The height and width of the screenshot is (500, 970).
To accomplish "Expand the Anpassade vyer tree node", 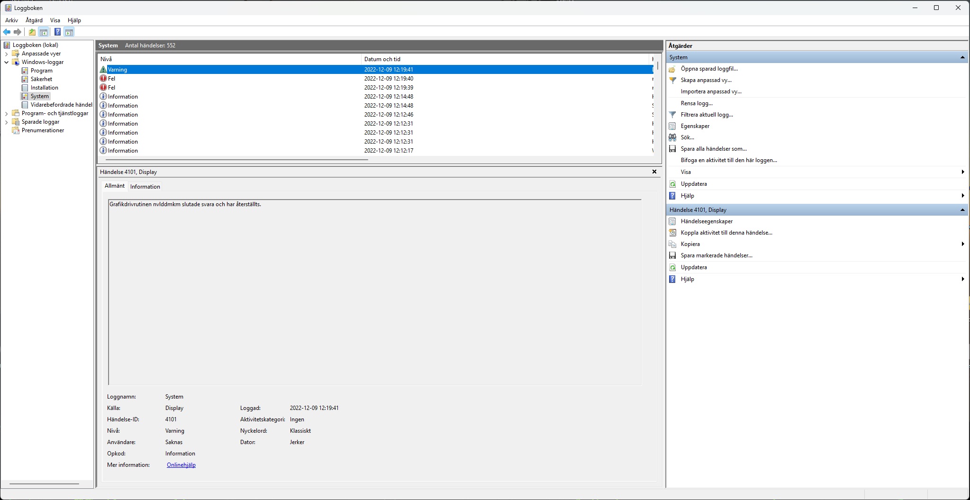I will pyautogui.click(x=7, y=54).
